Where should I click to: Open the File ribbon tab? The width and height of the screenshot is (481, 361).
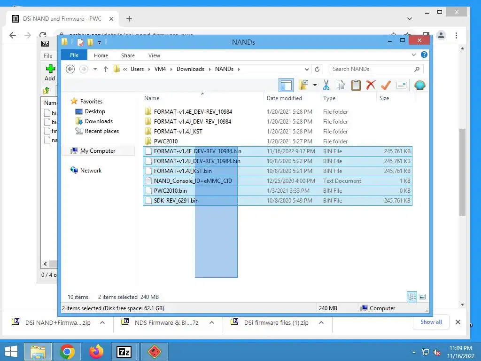74,55
